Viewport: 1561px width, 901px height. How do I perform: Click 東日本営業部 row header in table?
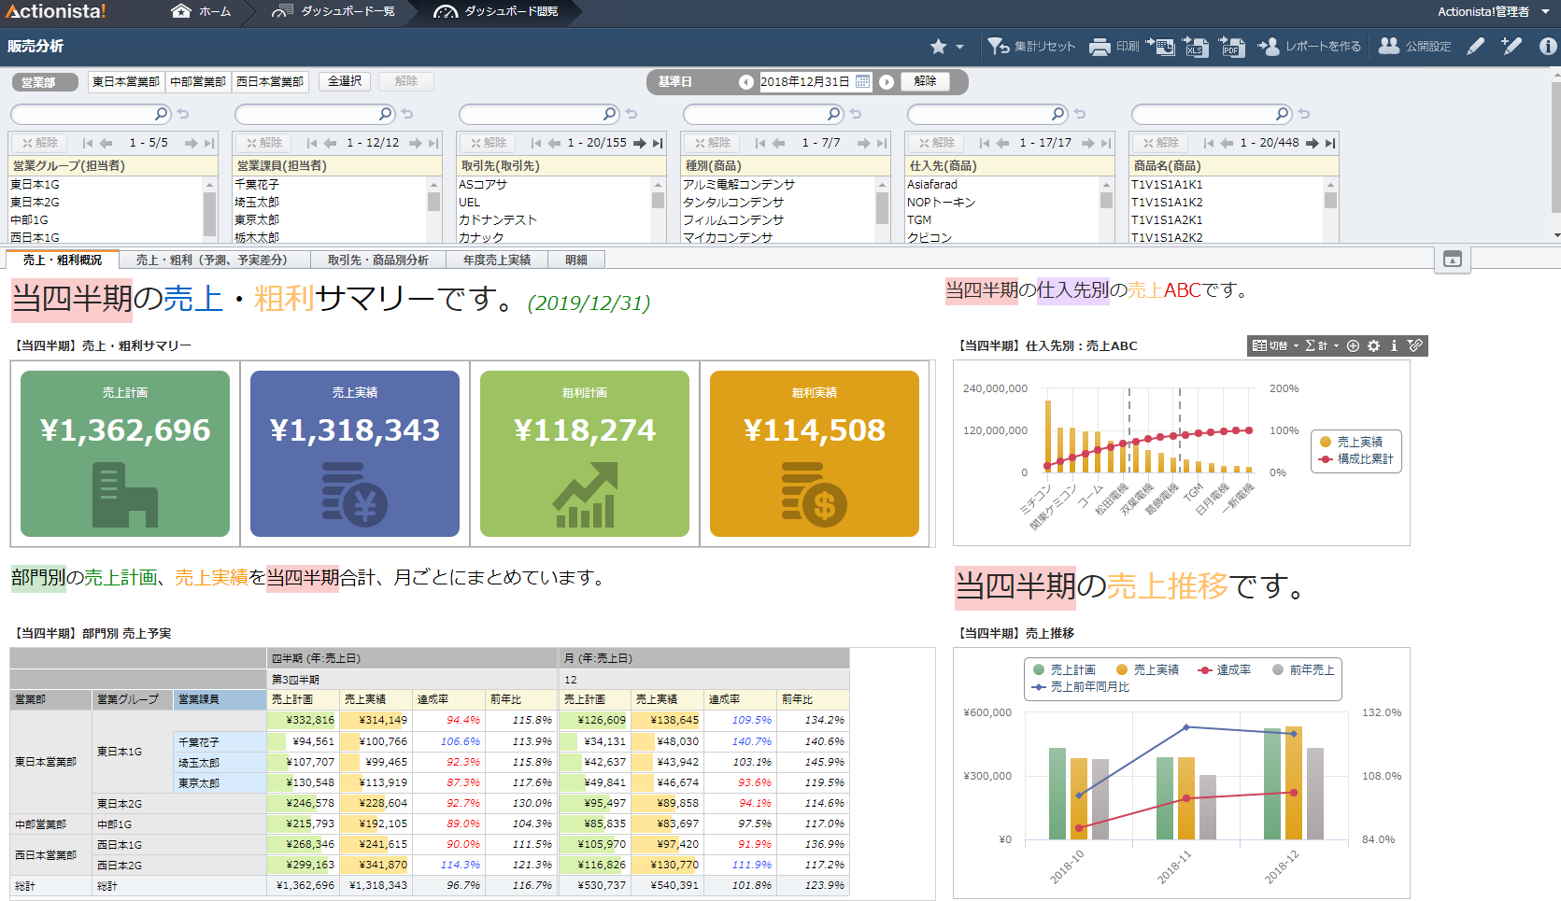point(50,762)
